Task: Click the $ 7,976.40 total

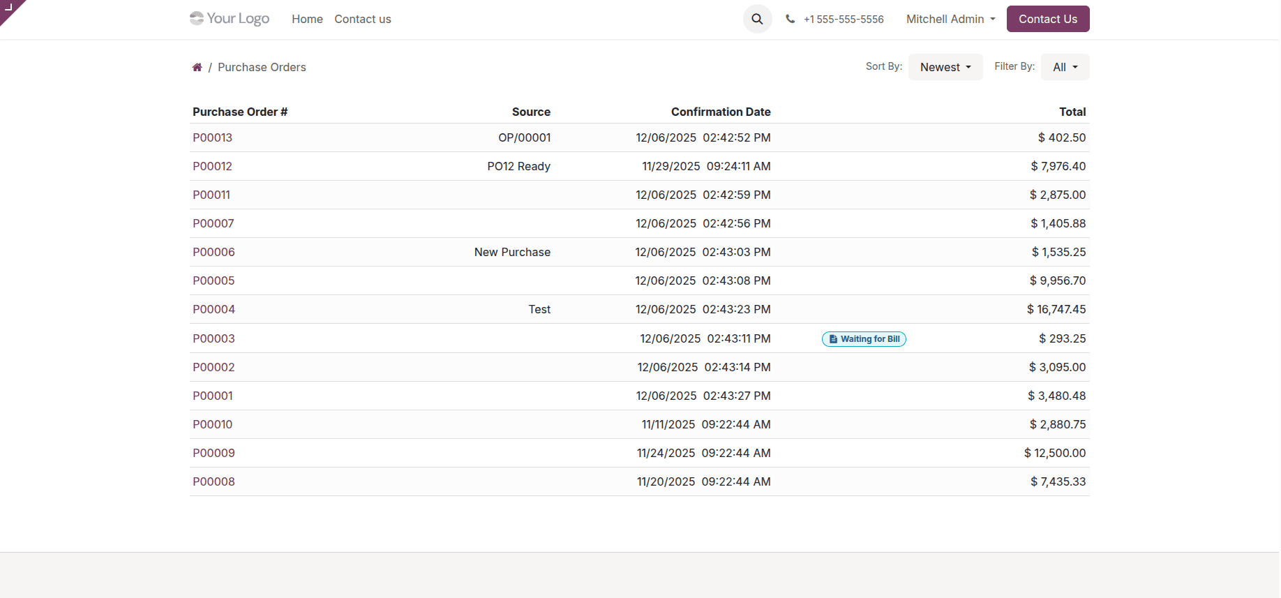Action: pyautogui.click(x=1058, y=166)
